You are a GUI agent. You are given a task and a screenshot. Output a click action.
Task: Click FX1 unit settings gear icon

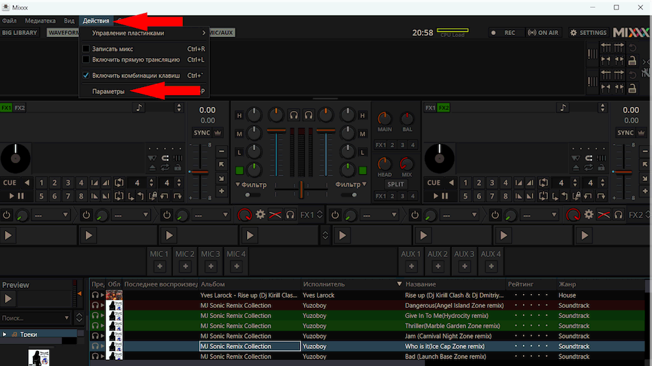click(x=260, y=215)
